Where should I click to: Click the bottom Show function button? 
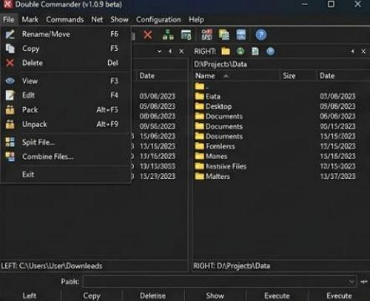click(215, 296)
